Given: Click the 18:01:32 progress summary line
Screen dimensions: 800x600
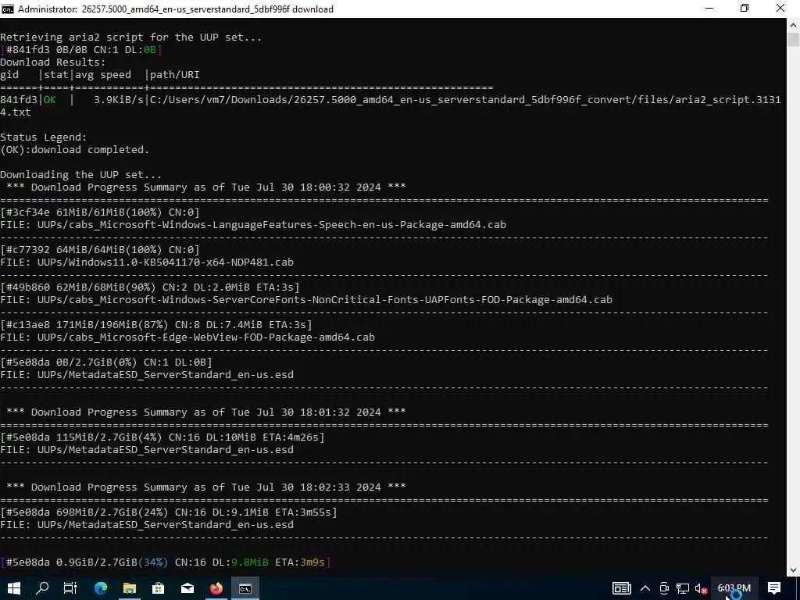Looking at the screenshot, I should [206, 412].
